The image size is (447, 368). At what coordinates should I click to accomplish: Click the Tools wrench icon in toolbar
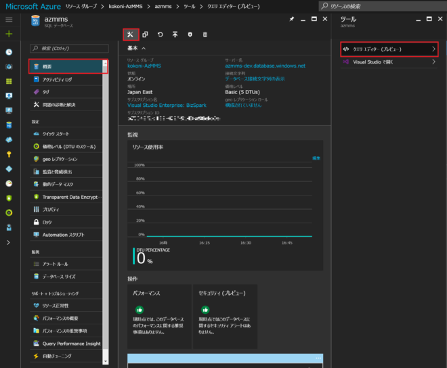(x=131, y=34)
